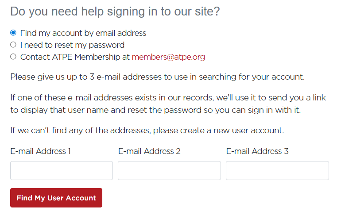This screenshot has width=341, height=215.
Task: Click the "Find my account by email address" label text
Action: pos(83,33)
